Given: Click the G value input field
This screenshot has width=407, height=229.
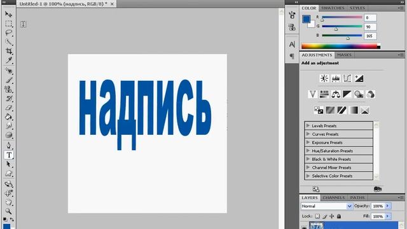Looking at the screenshot, I should coord(370,27).
